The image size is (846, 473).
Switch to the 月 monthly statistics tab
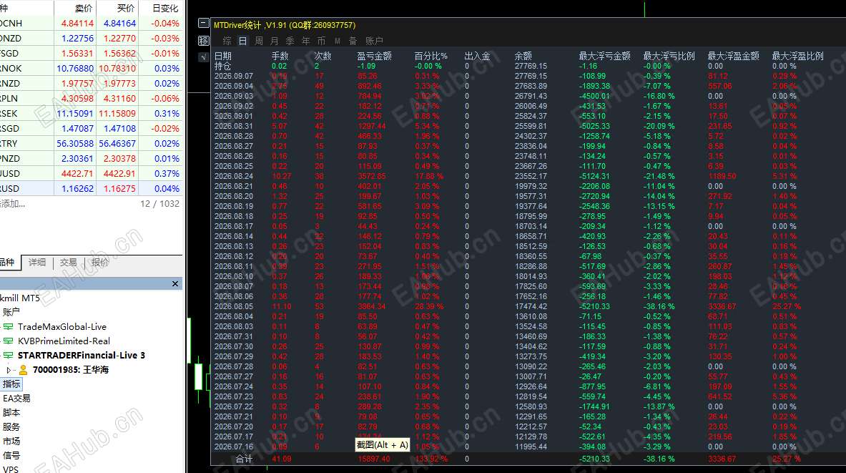(275, 41)
